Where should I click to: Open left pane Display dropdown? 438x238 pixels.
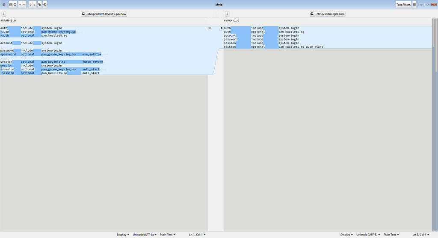[123, 235]
